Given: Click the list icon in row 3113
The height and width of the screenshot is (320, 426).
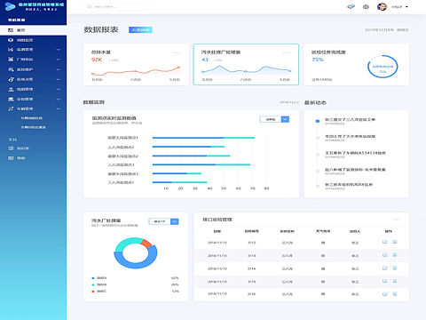Looking at the screenshot, I should click(x=394, y=255).
